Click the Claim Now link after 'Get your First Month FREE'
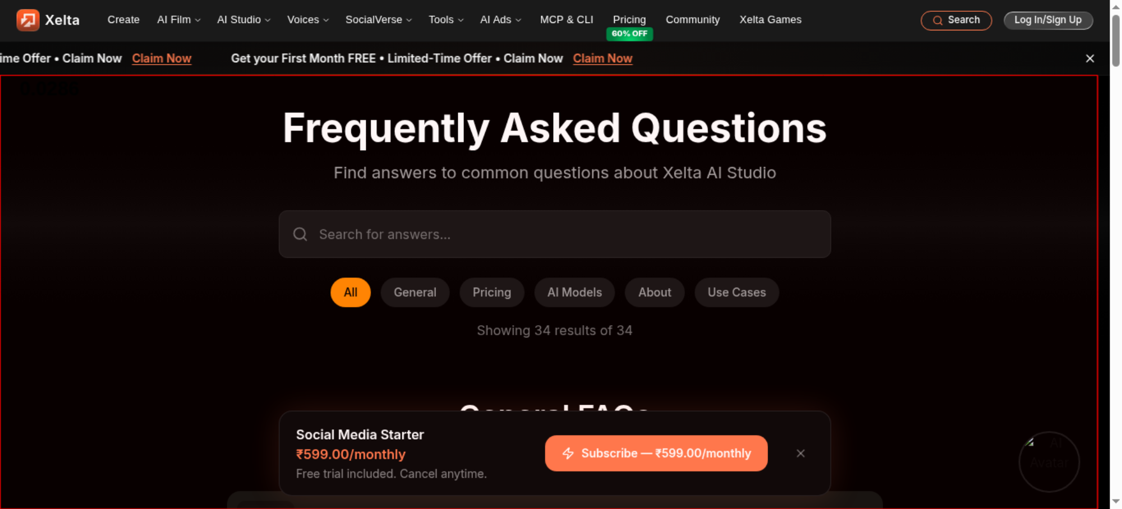The width and height of the screenshot is (1122, 509). [x=603, y=58]
